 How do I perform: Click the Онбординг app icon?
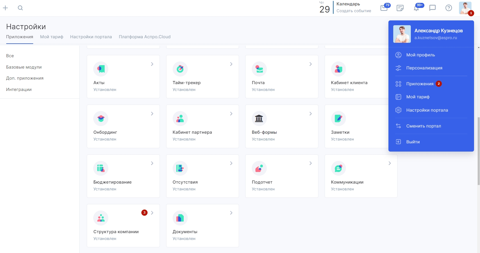pyautogui.click(x=101, y=118)
